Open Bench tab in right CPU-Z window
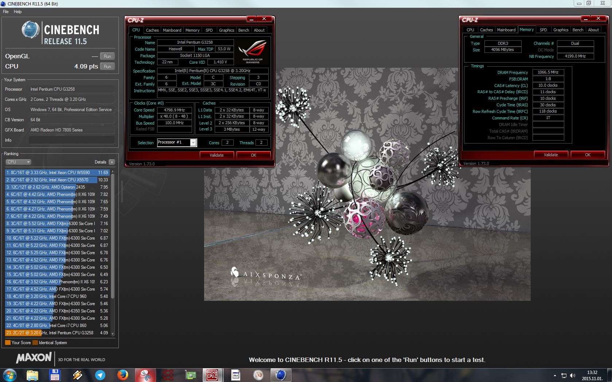 578,30
